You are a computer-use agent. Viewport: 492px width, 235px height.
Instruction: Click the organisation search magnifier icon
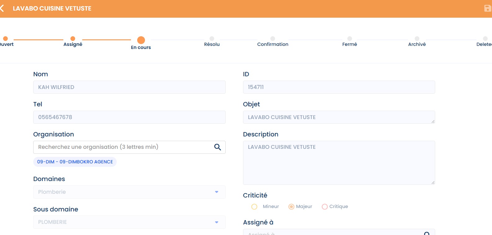pos(218,147)
